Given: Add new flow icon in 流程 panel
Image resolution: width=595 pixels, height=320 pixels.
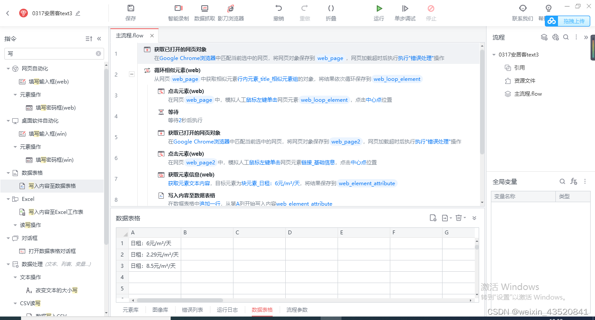Looking at the screenshot, I should pyautogui.click(x=544, y=37).
